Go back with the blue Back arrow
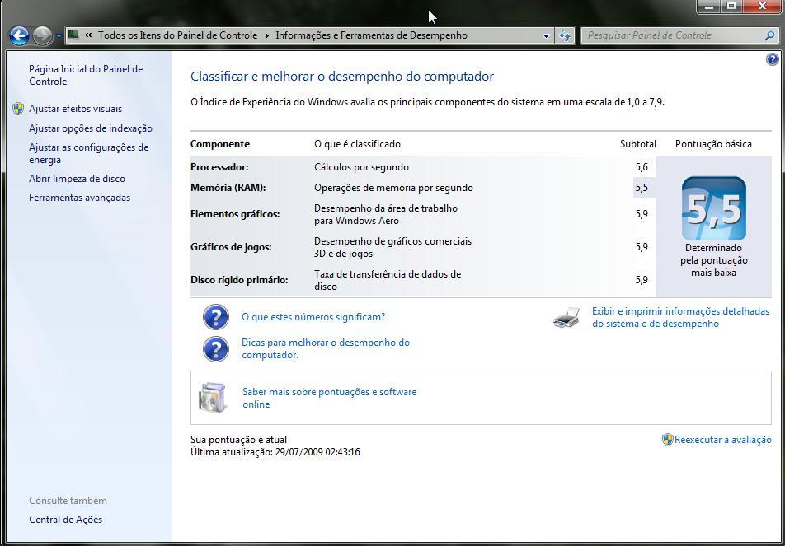Image resolution: width=785 pixels, height=546 pixels. (19, 35)
